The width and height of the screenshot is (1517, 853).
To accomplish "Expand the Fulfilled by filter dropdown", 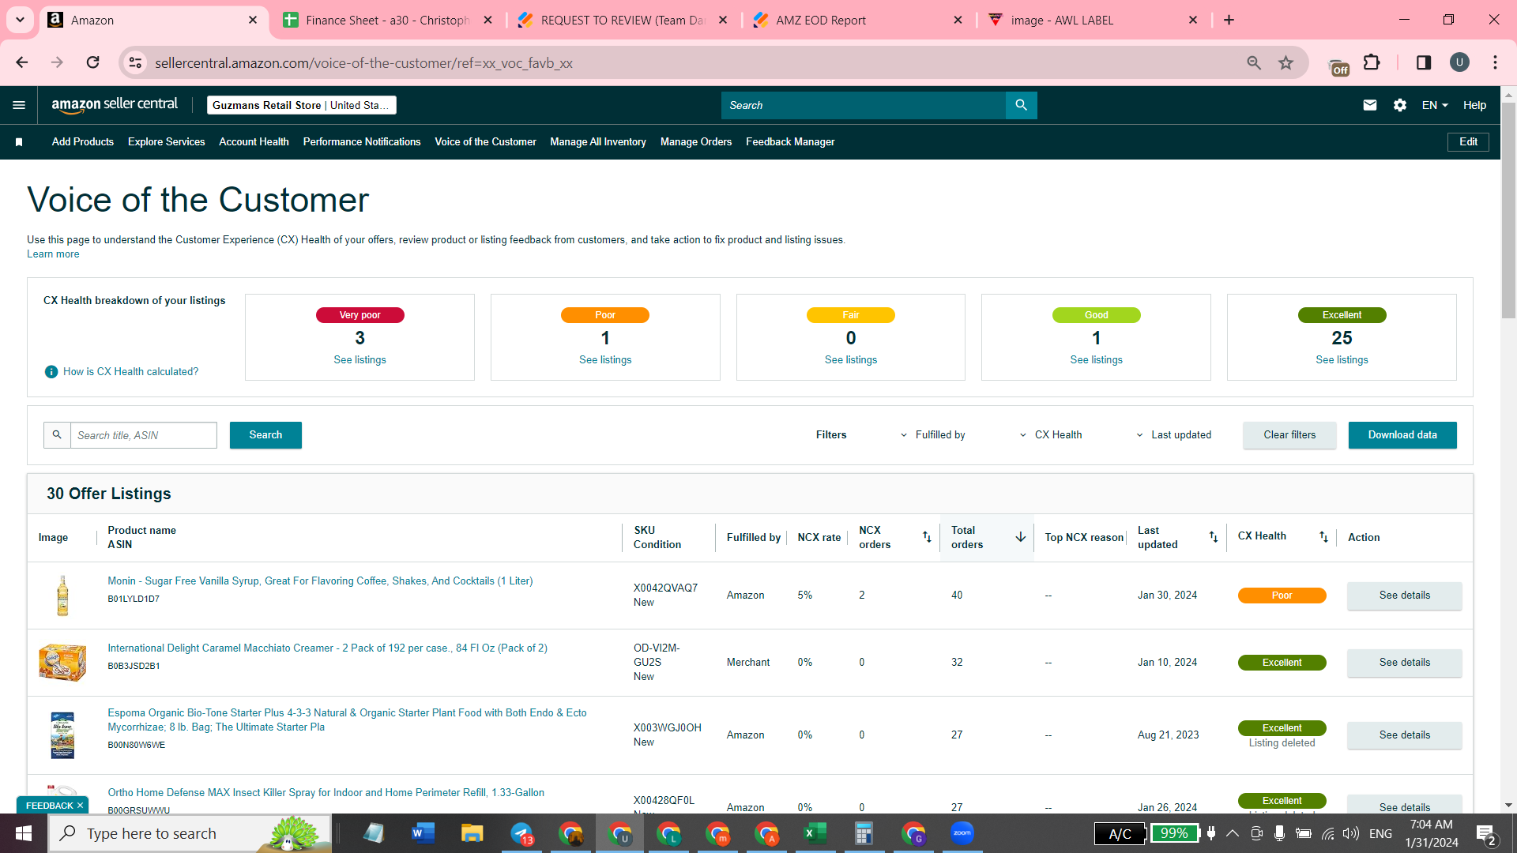I will click(x=932, y=435).
